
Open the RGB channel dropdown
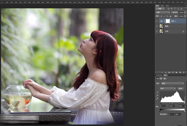click(168, 88)
